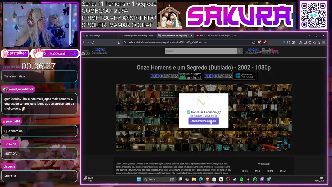The height and width of the screenshot is (187, 332).
Task: Select the #19 link under WhatsApp
Action: pyautogui.click(x=270, y=171)
